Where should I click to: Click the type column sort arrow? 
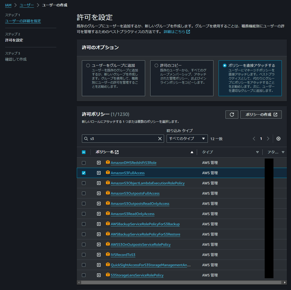257,152
